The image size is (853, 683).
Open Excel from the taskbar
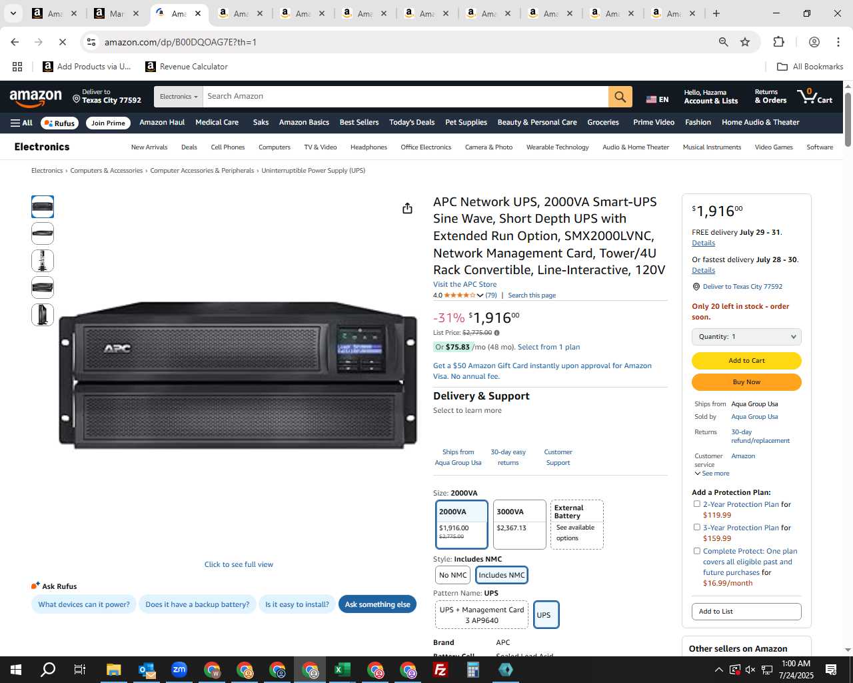tap(342, 670)
